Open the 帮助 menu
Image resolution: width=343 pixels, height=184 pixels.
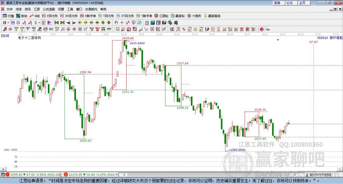[x=103, y=9]
